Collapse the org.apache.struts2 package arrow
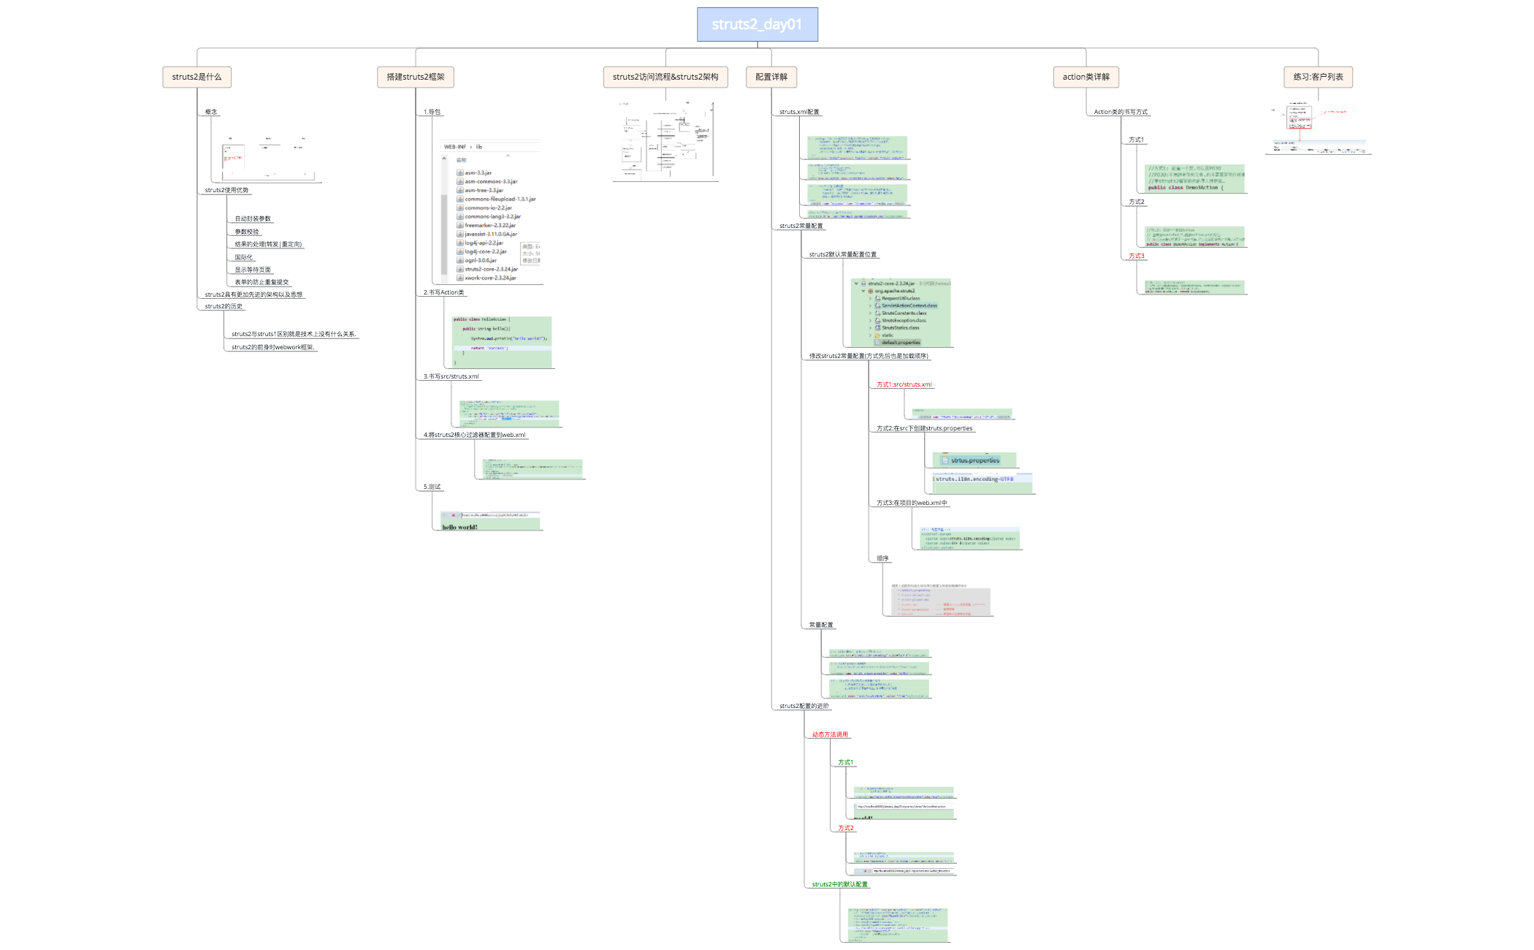 (x=863, y=291)
